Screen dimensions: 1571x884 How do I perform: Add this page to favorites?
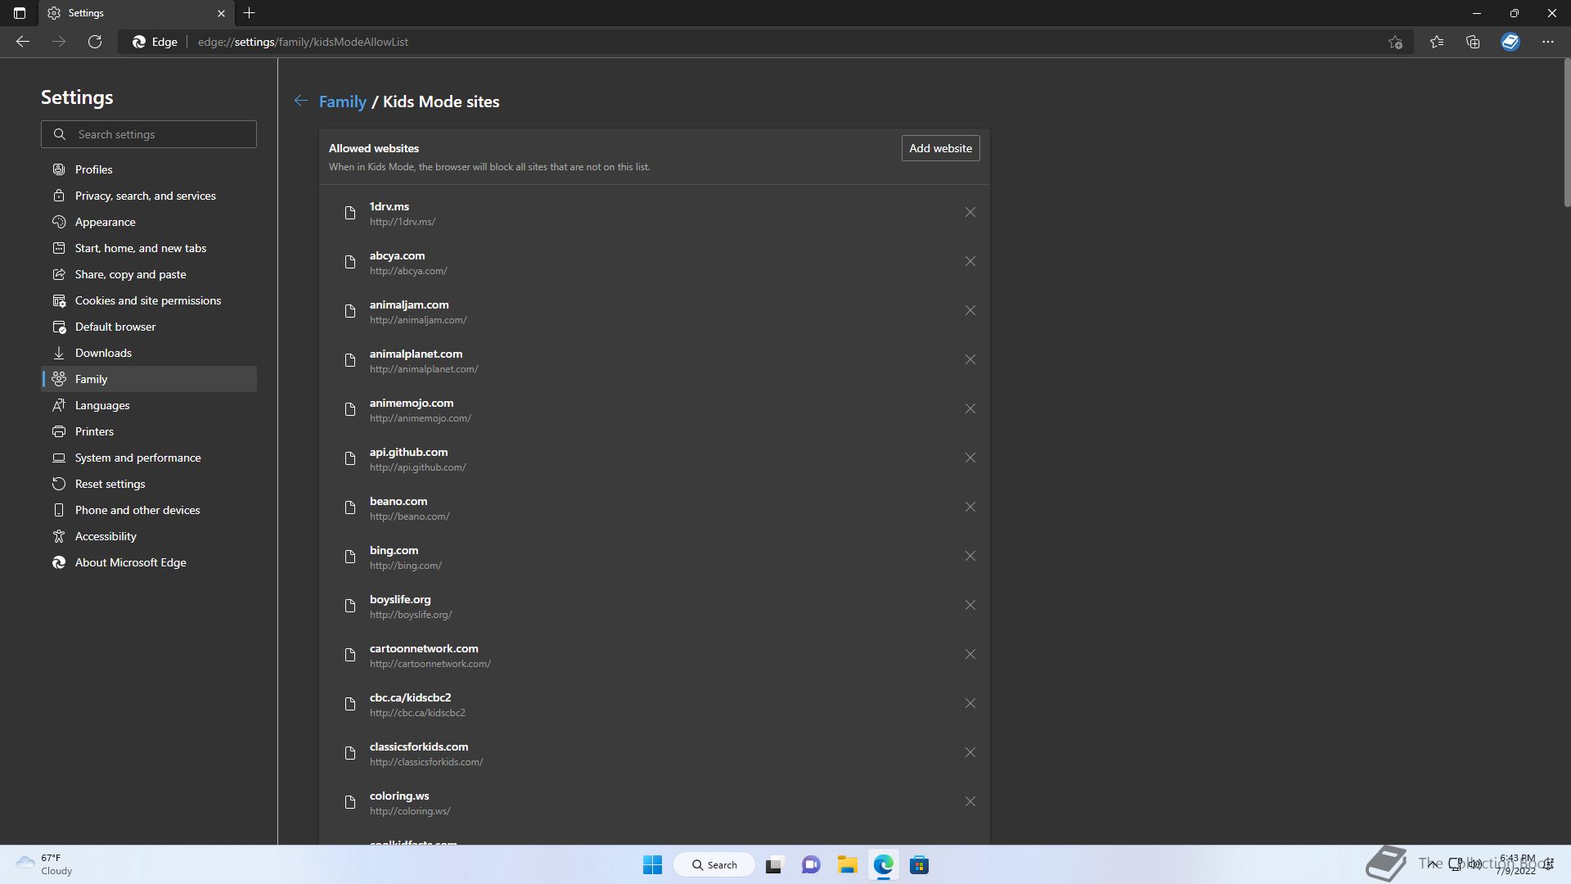coord(1395,42)
